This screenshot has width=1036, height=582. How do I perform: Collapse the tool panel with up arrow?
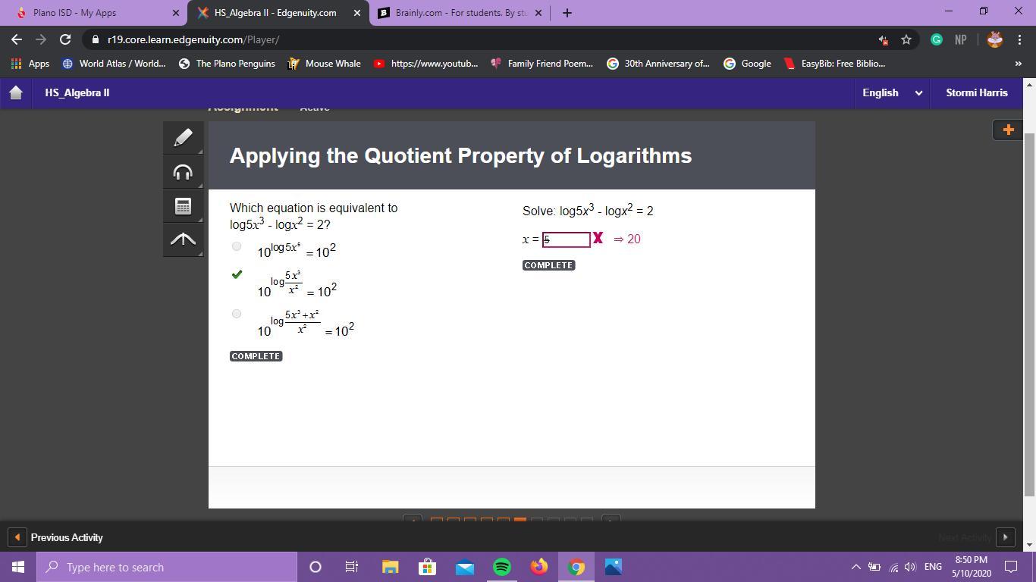(183, 240)
